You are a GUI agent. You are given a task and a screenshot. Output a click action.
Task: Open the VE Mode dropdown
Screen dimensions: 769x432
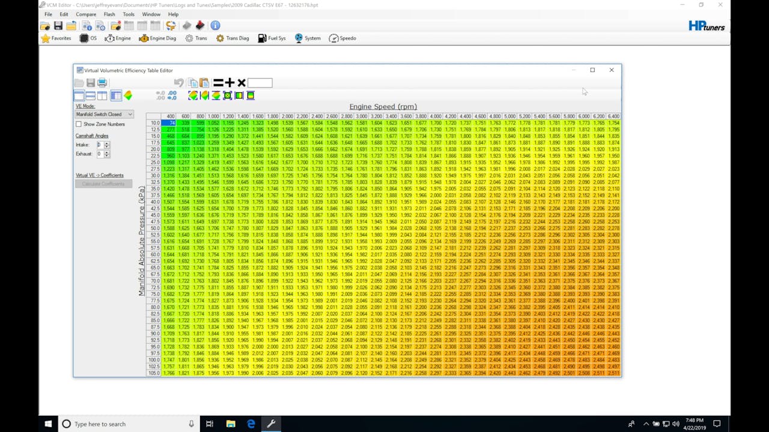tap(104, 114)
